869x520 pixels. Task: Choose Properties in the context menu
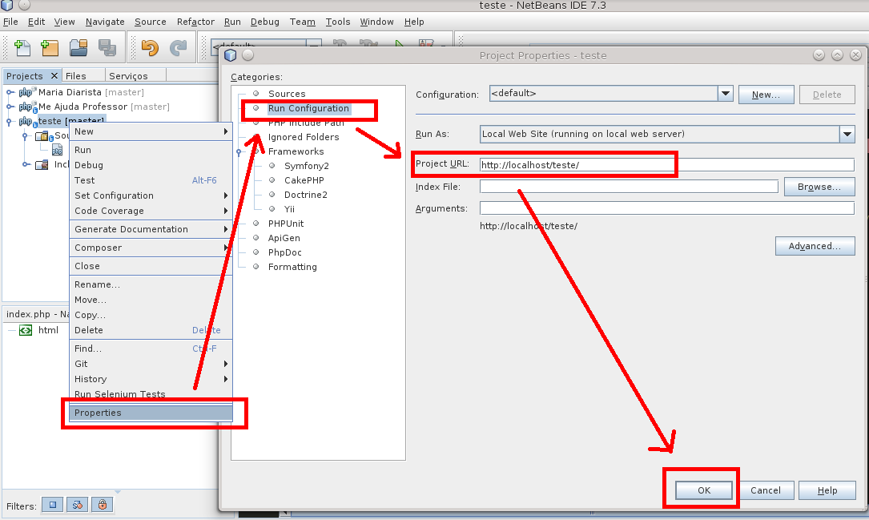151,413
